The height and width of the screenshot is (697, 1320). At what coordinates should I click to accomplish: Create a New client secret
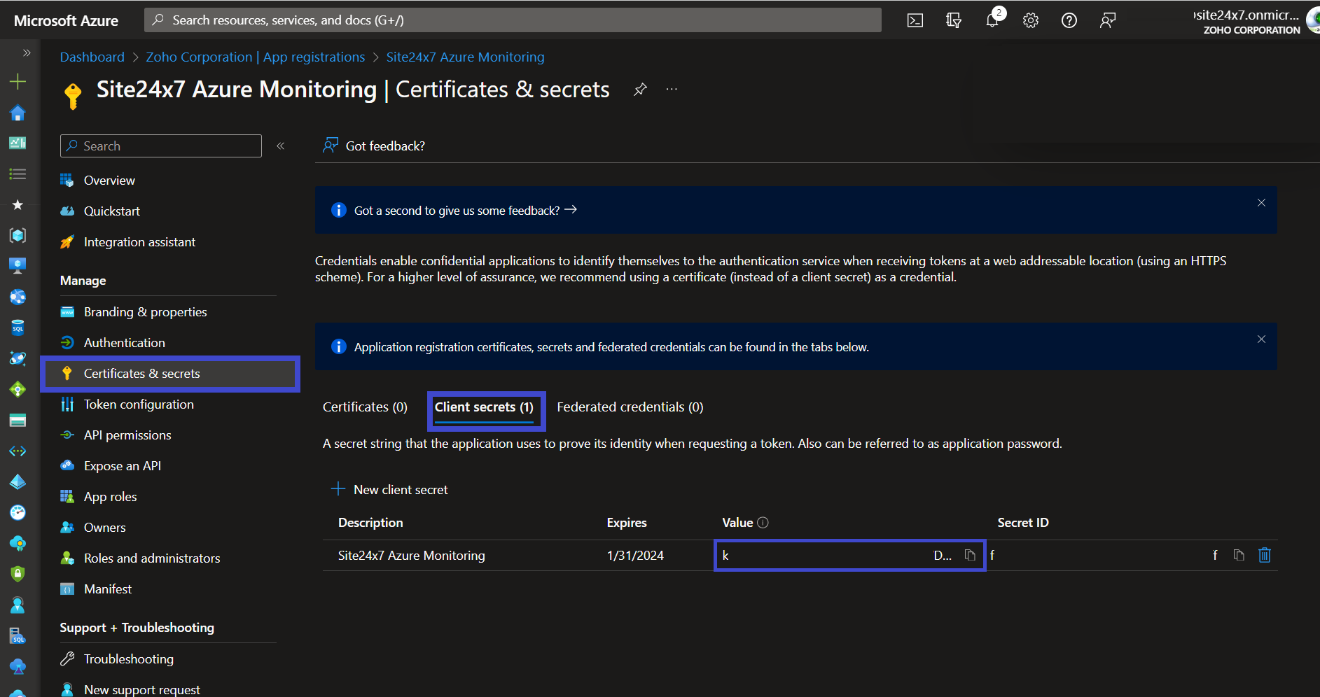(x=390, y=489)
